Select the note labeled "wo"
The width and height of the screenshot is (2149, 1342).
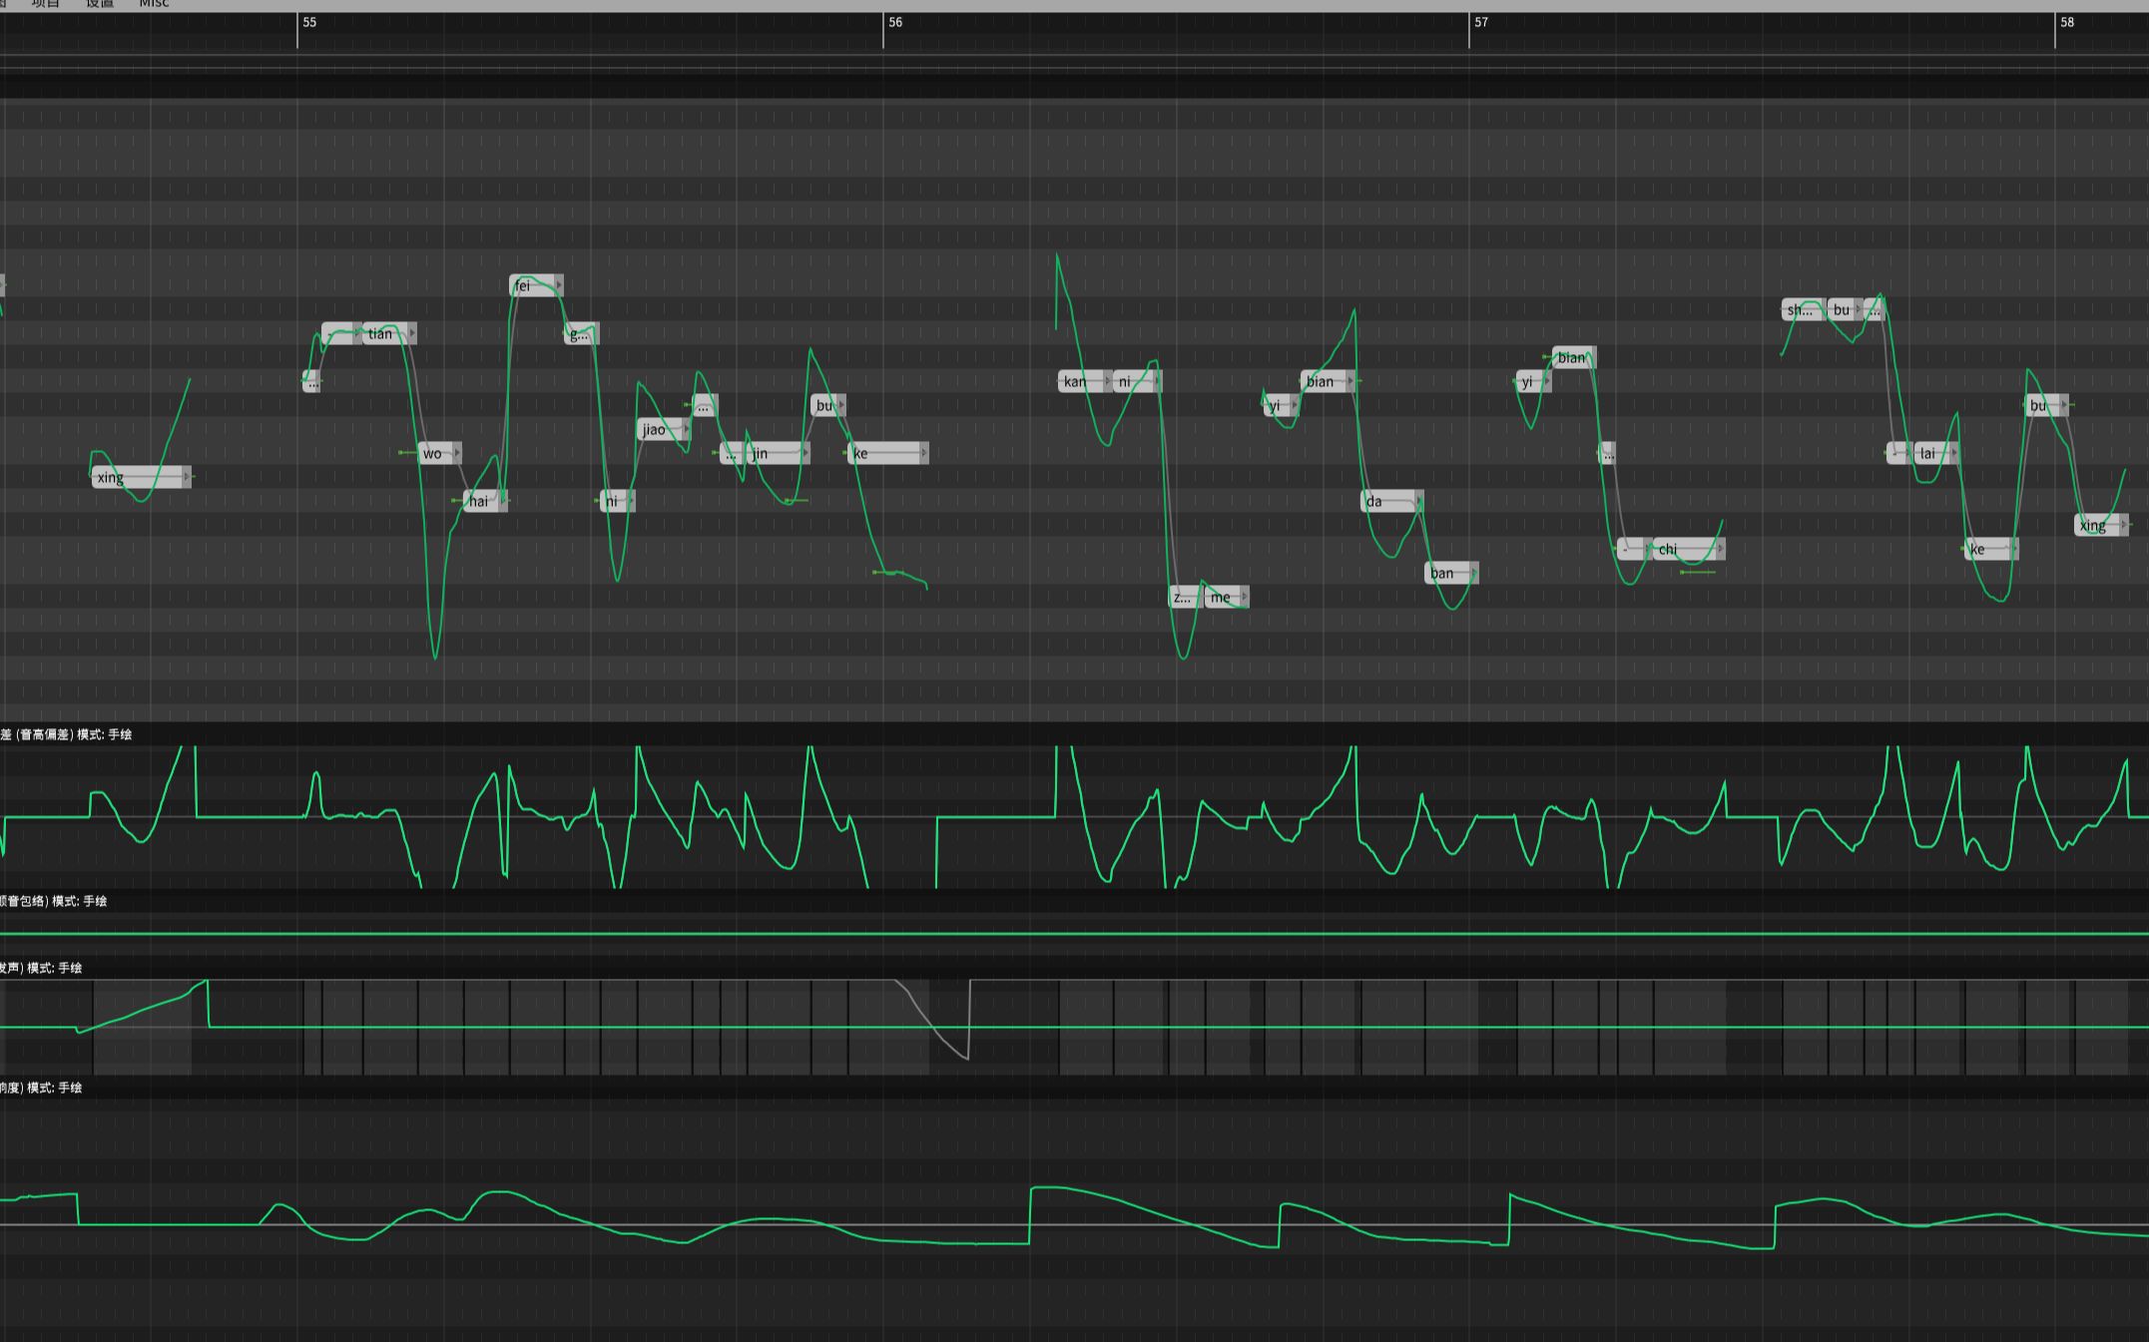[x=433, y=452]
